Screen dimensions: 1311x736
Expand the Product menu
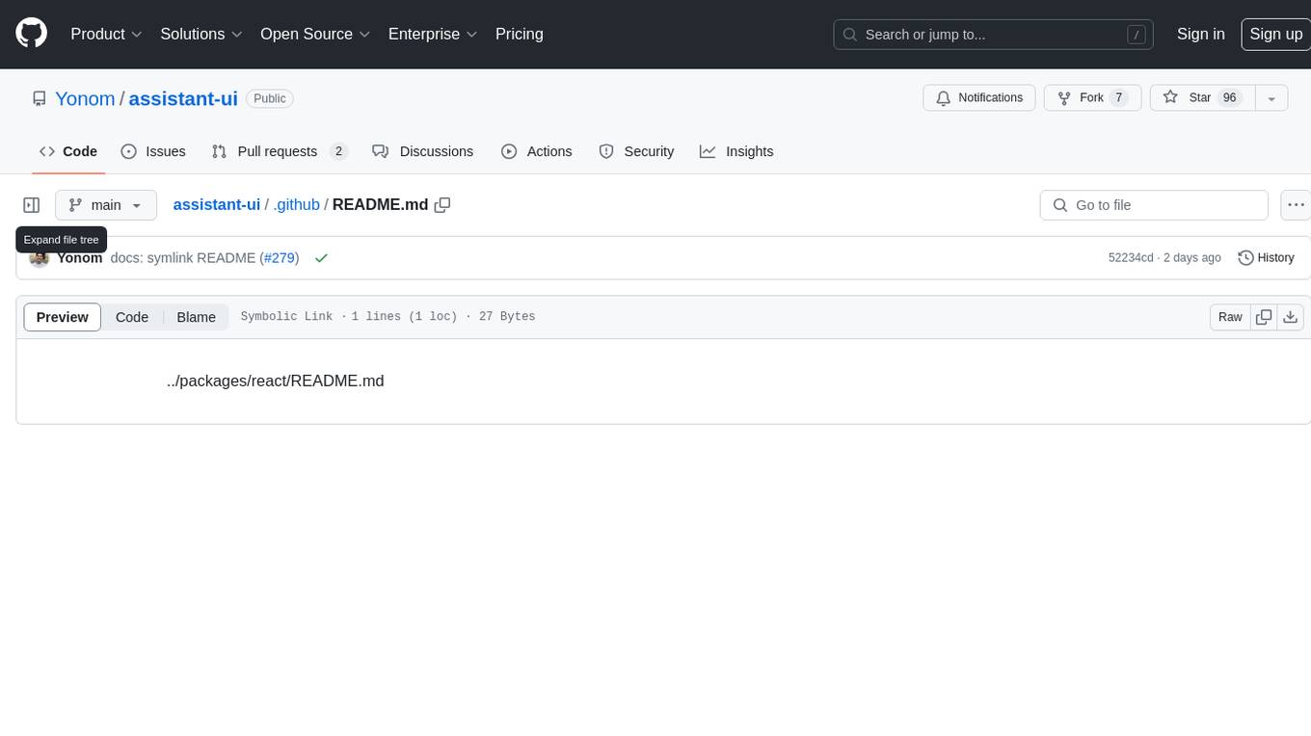point(106,34)
